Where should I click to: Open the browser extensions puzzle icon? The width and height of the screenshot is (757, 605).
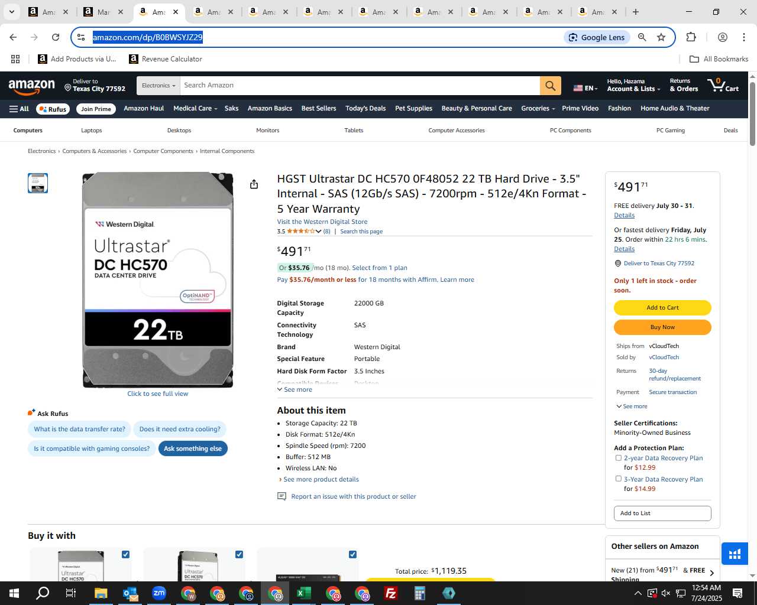pyautogui.click(x=691, y=37)
